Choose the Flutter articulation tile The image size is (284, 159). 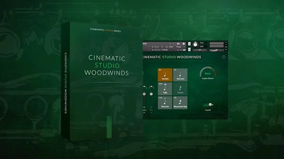coord(180,89)
